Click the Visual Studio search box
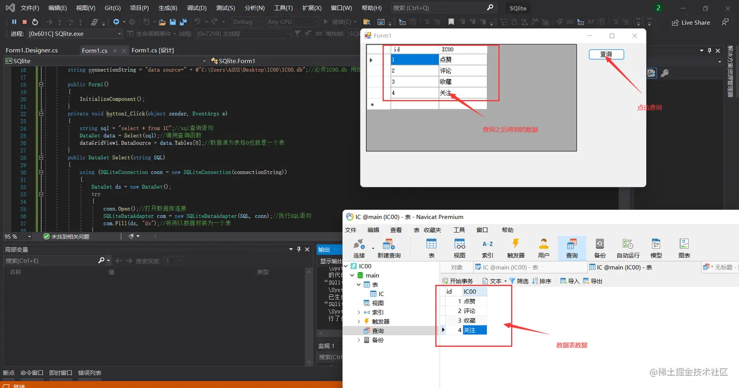The width and height of the screenshot is (739, 388). [x=443, y=8]
